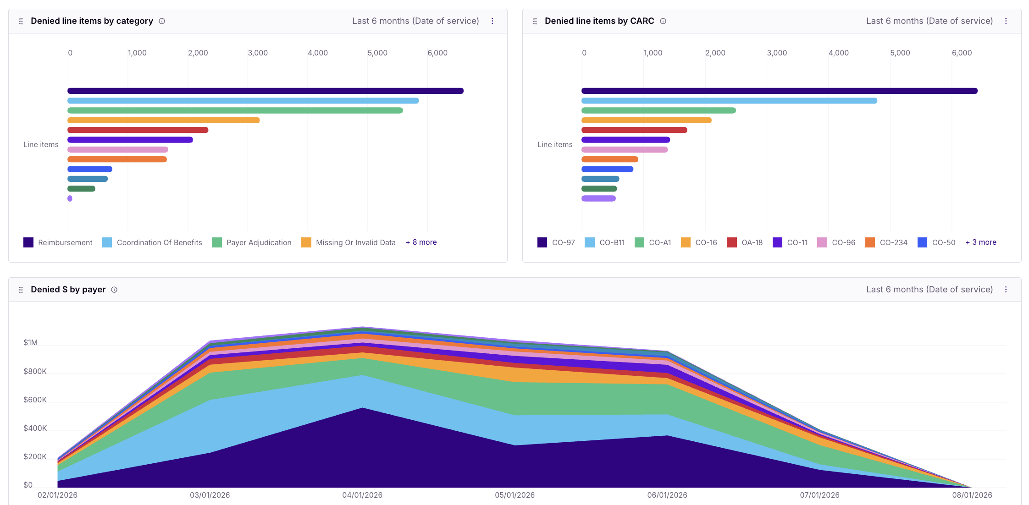Select the CO-B11 legend label
Screen dimensions: 1029x505
[612, 242]
